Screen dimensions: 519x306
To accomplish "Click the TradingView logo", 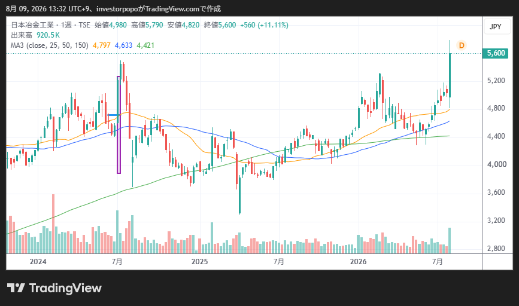I will (x=54, y=288).
